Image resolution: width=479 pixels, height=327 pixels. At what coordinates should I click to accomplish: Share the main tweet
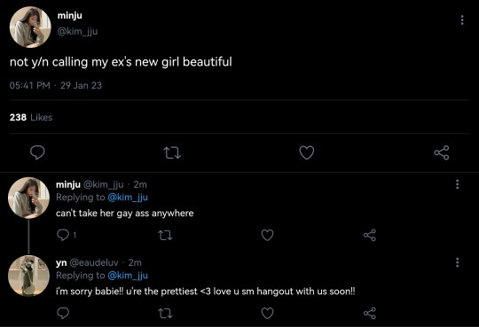[x=442, y=152]
